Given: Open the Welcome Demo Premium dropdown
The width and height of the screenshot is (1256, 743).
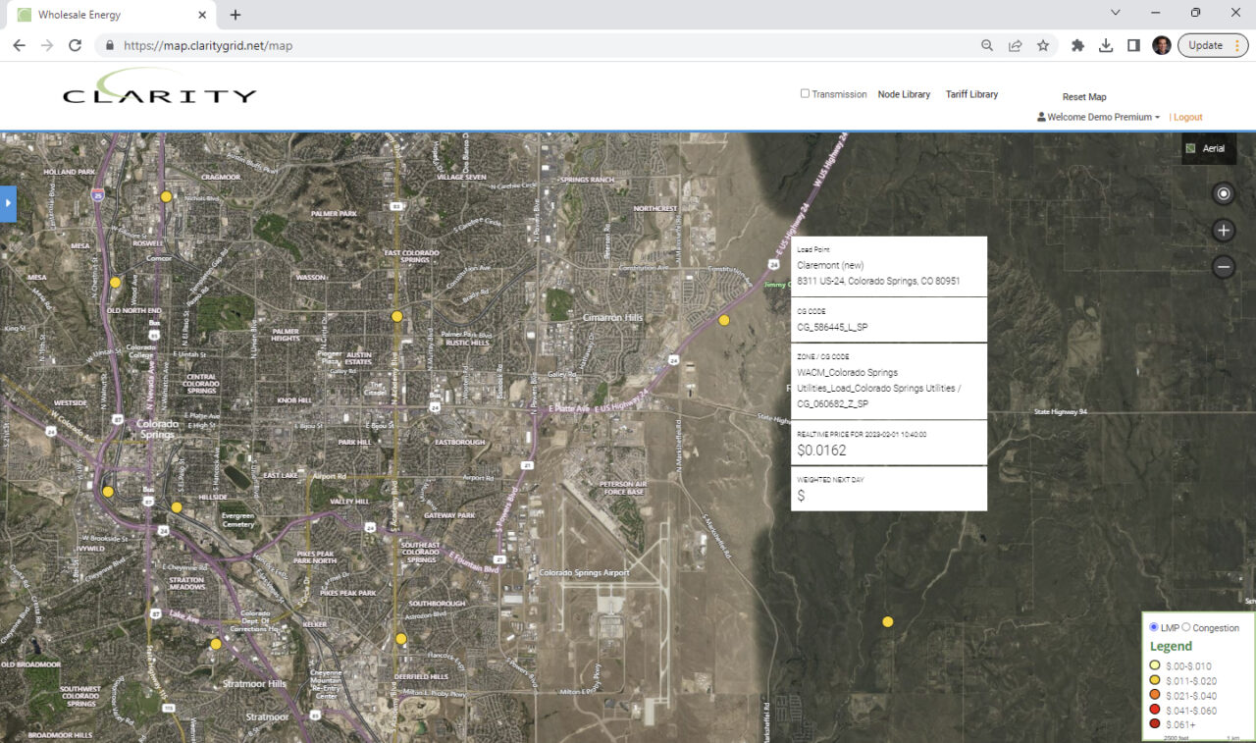Looking at the screenshot, I should click(1098, 117).
